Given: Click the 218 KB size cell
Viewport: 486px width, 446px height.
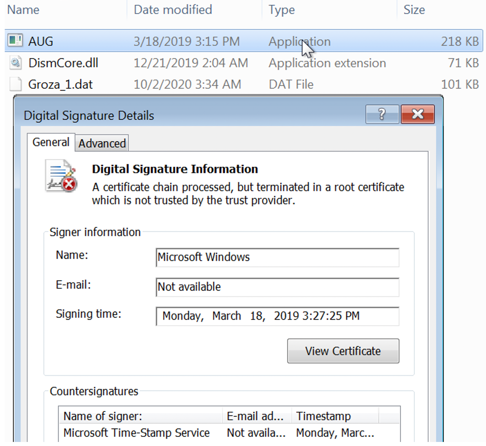Looking at the screenshot, I should click(460, 41).
